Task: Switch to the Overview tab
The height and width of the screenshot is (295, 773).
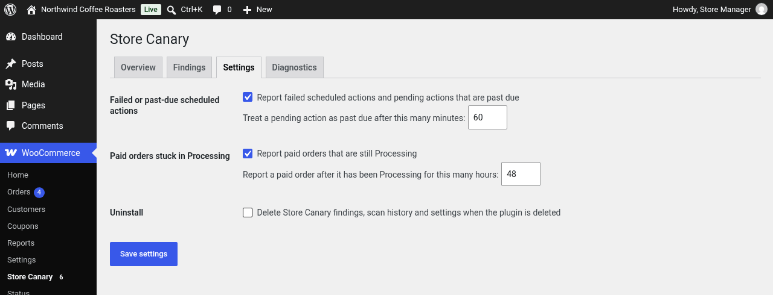Action: (x=138, y=67)
